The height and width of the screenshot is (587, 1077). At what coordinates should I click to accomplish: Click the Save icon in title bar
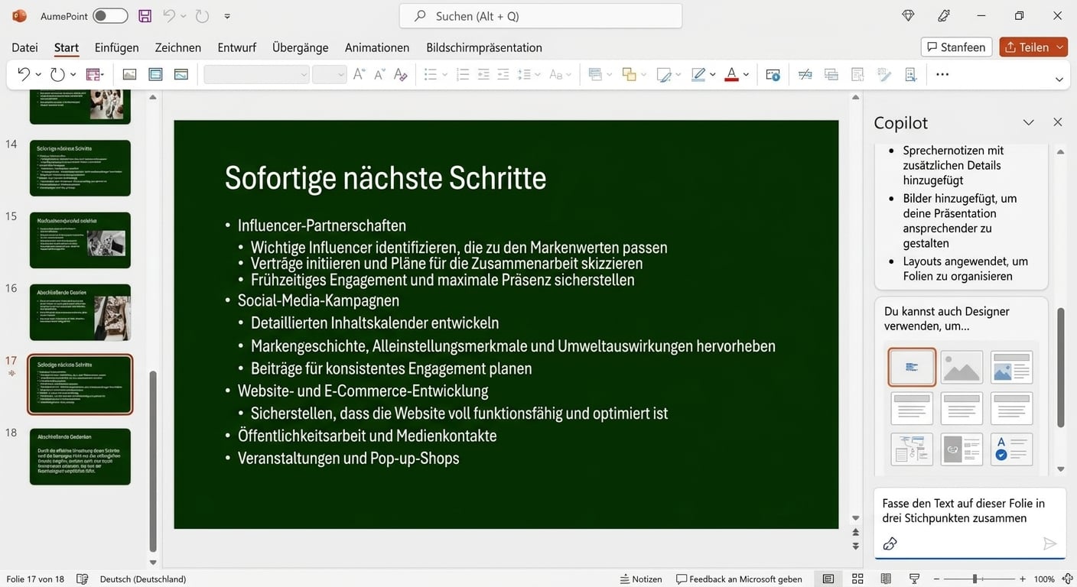click(145, 16)
